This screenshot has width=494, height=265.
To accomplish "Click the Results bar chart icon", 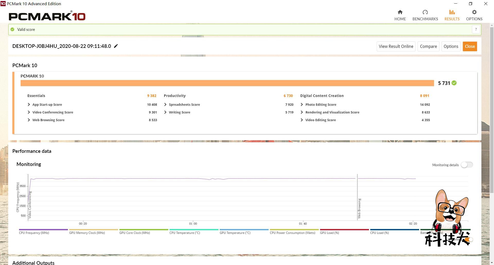I will (x=452, y=12).
